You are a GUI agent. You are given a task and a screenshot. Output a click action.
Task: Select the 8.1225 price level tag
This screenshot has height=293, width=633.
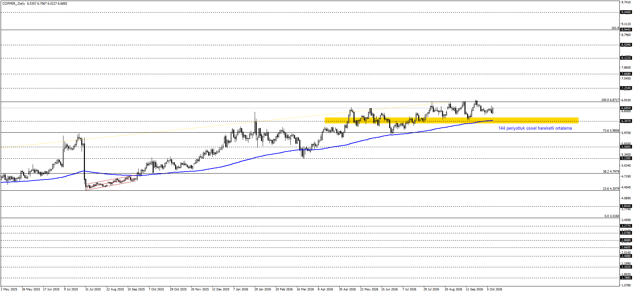point(626,58)
